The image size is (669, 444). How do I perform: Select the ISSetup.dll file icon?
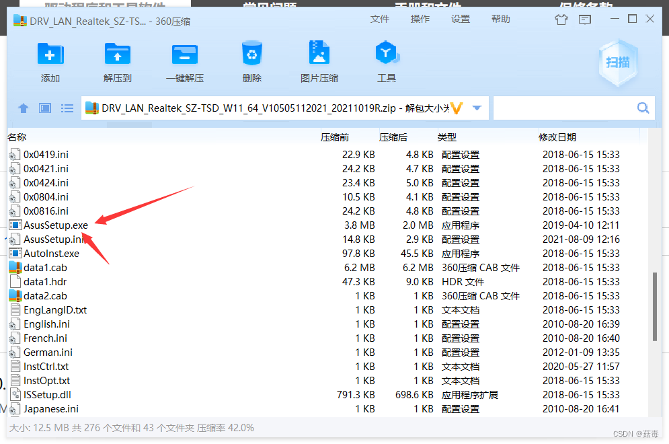(15, 394)
